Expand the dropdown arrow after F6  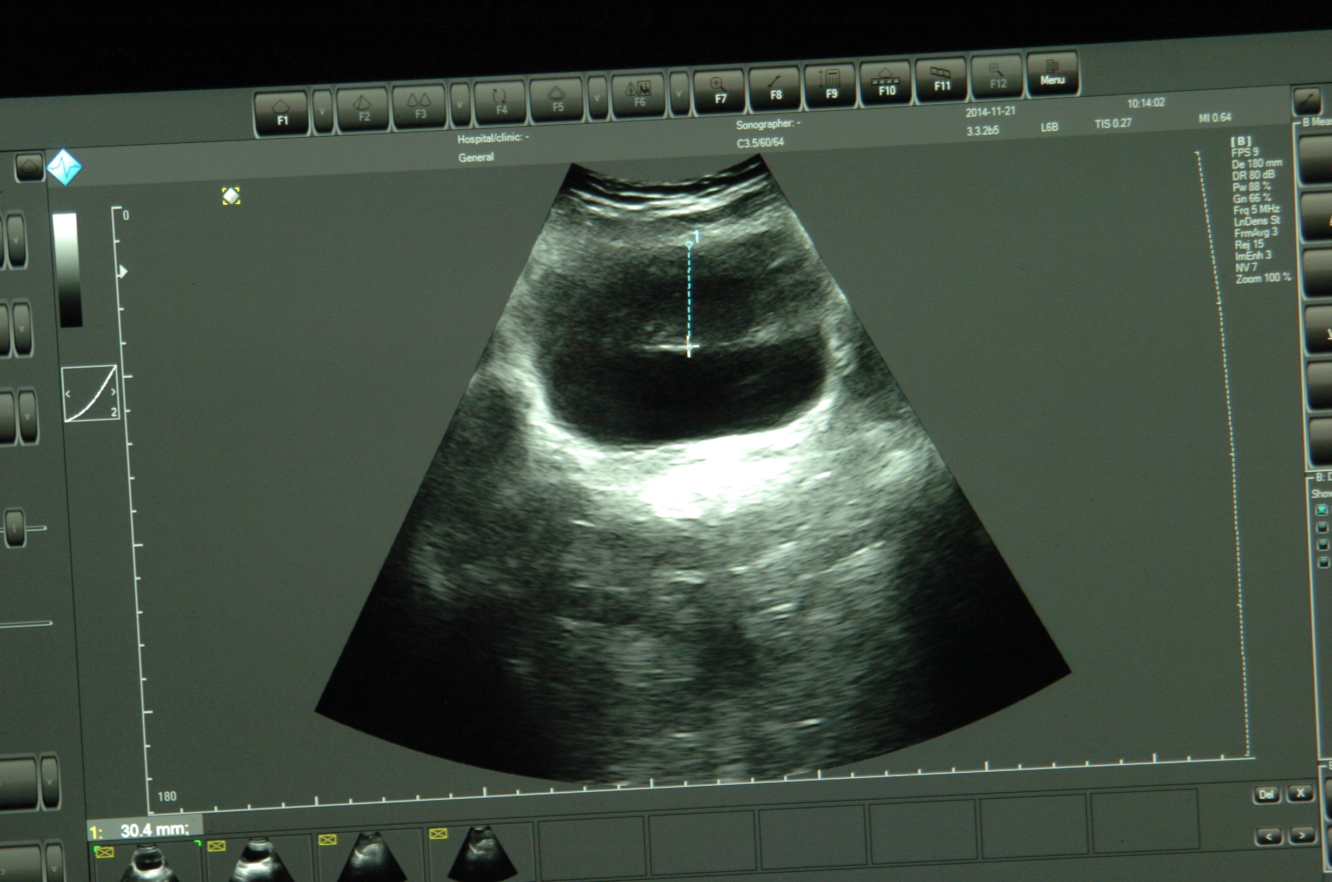tap(679, 94)
